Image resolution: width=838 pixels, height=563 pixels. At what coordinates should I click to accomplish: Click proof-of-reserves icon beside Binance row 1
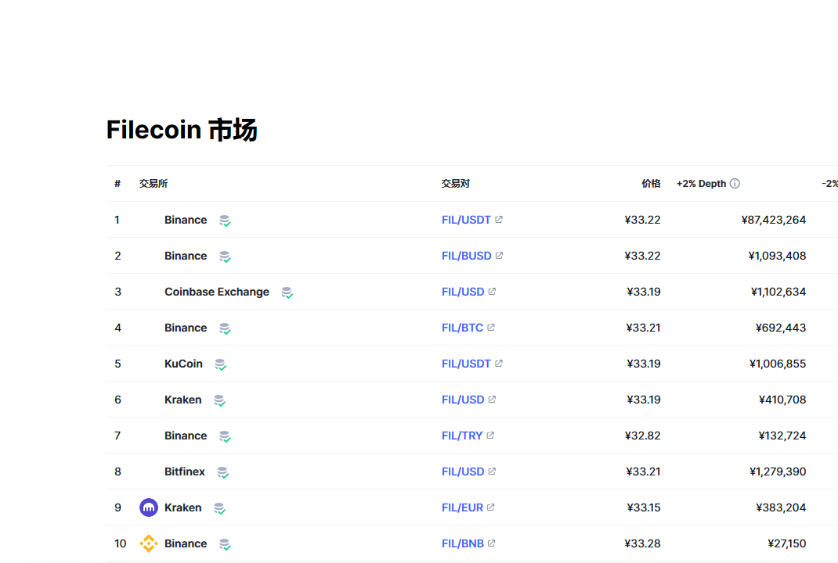(x=225, y=221)
